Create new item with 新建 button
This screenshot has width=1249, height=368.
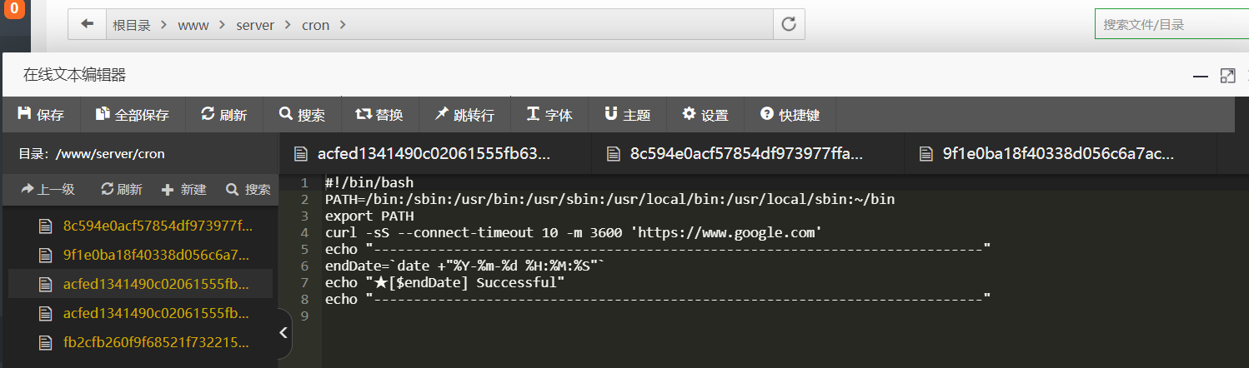pos(183,190)
